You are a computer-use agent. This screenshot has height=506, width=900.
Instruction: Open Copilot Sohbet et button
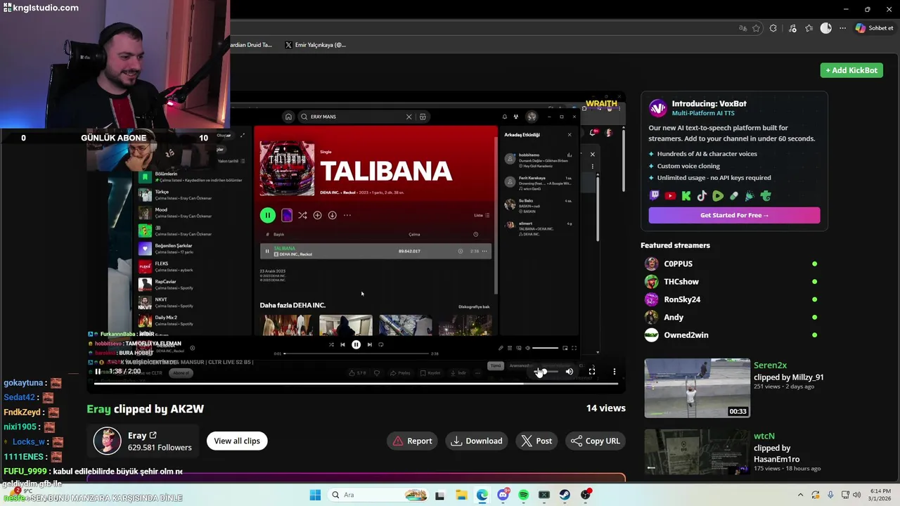point(875,28)
